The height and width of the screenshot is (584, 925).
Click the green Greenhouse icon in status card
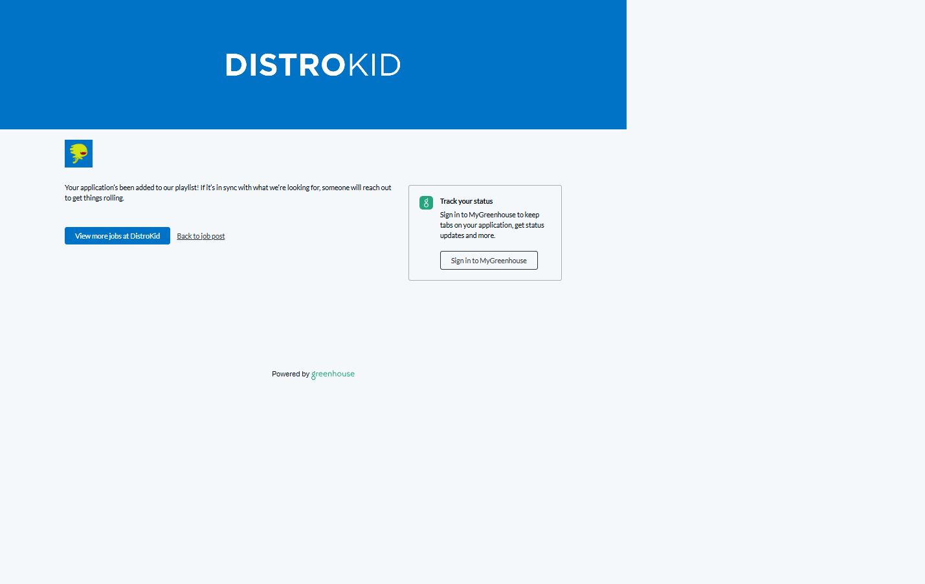point(426,202)
